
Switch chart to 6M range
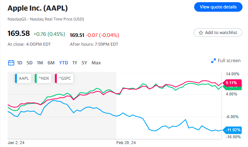51,63
